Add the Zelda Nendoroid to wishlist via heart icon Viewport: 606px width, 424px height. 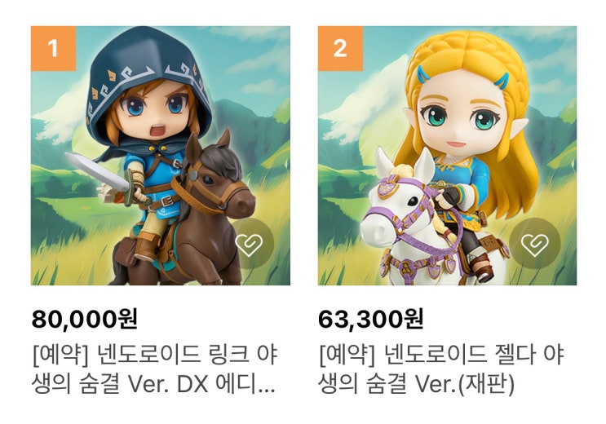point(535,244)
